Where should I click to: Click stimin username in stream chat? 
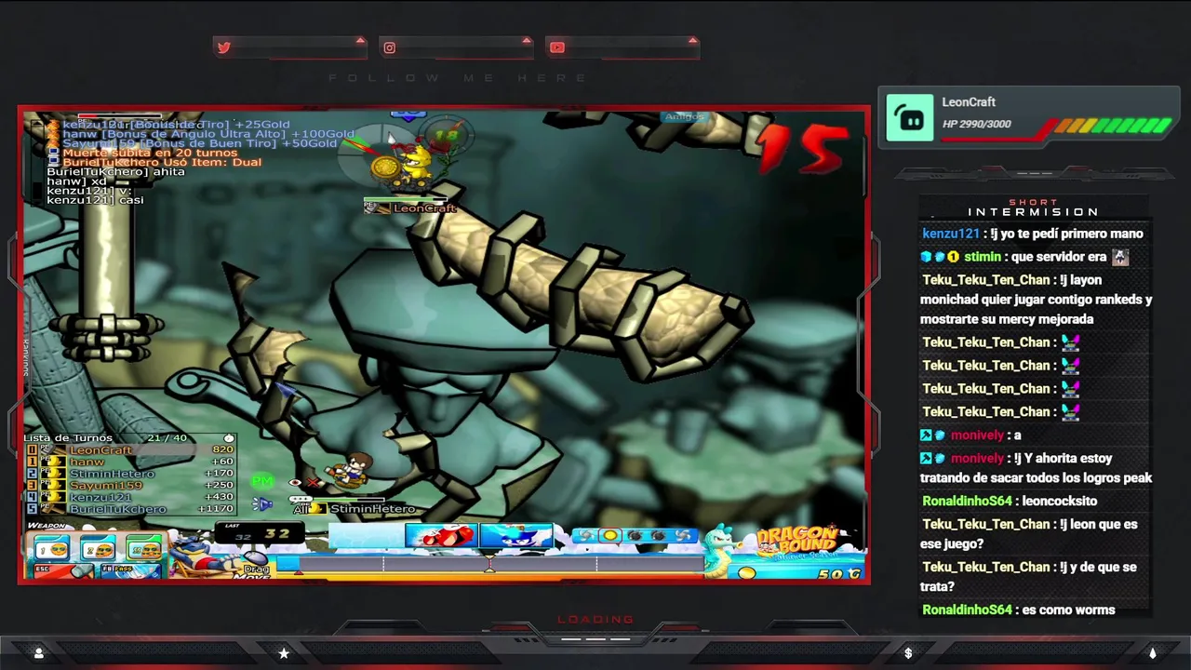tap(983, 257)
